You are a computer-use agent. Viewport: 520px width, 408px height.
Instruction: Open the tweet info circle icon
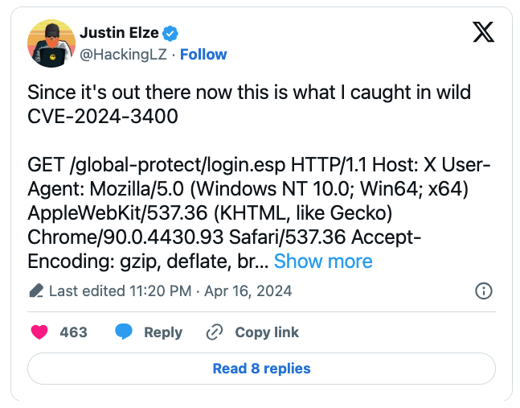(x=484, y=291)
